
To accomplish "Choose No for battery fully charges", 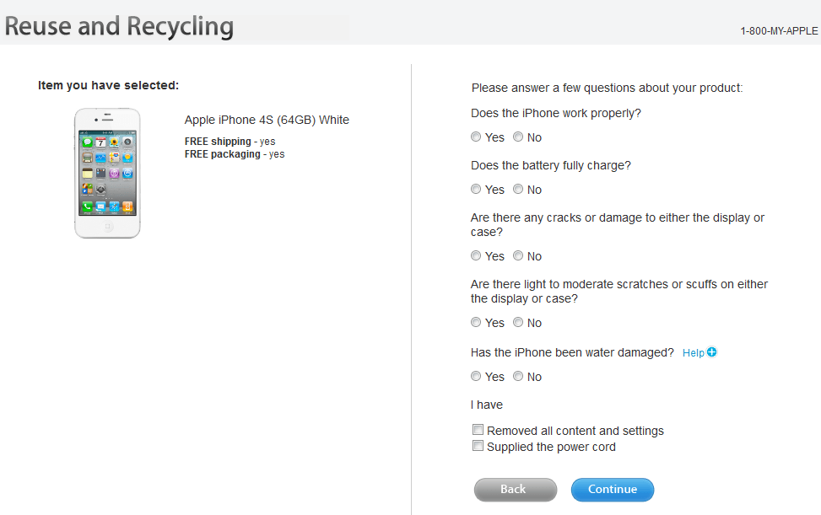I will [x=518, y=190].
